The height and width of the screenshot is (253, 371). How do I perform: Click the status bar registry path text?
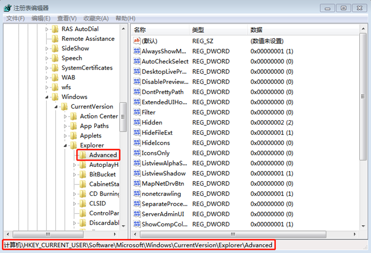(x=138, y=245)
